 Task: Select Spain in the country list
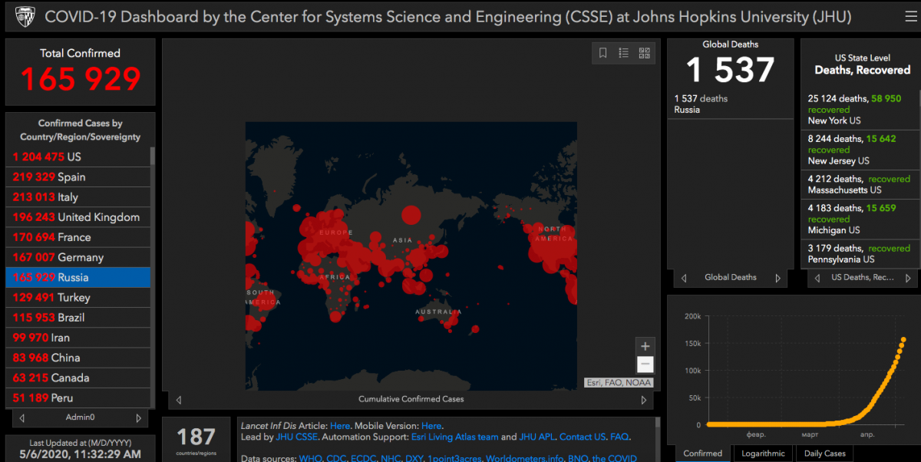[x=78, y=177]
